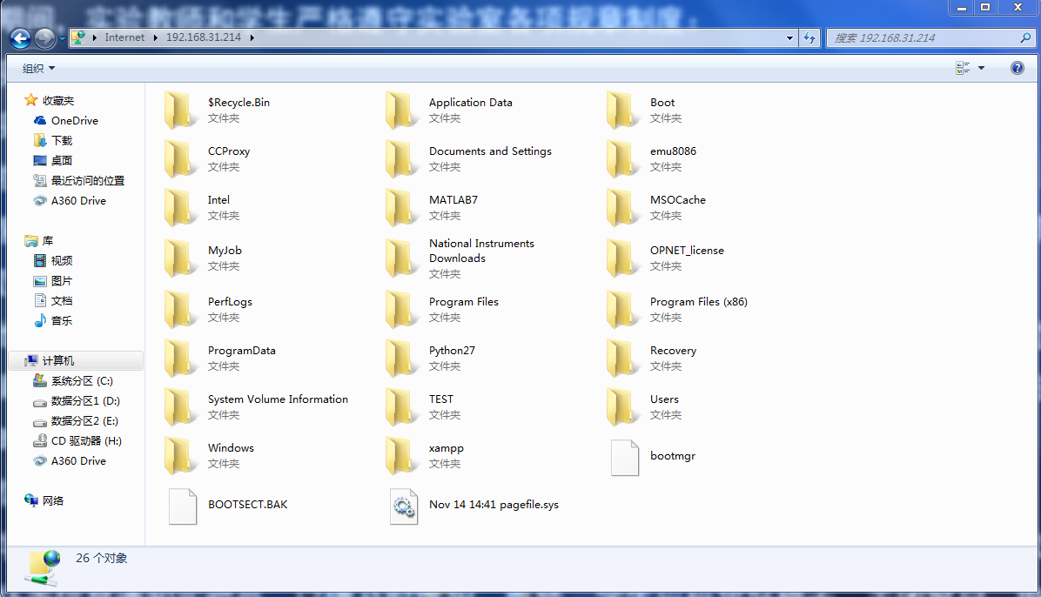
Task: Open OneDrive in favorites
Action: [66, 120]
